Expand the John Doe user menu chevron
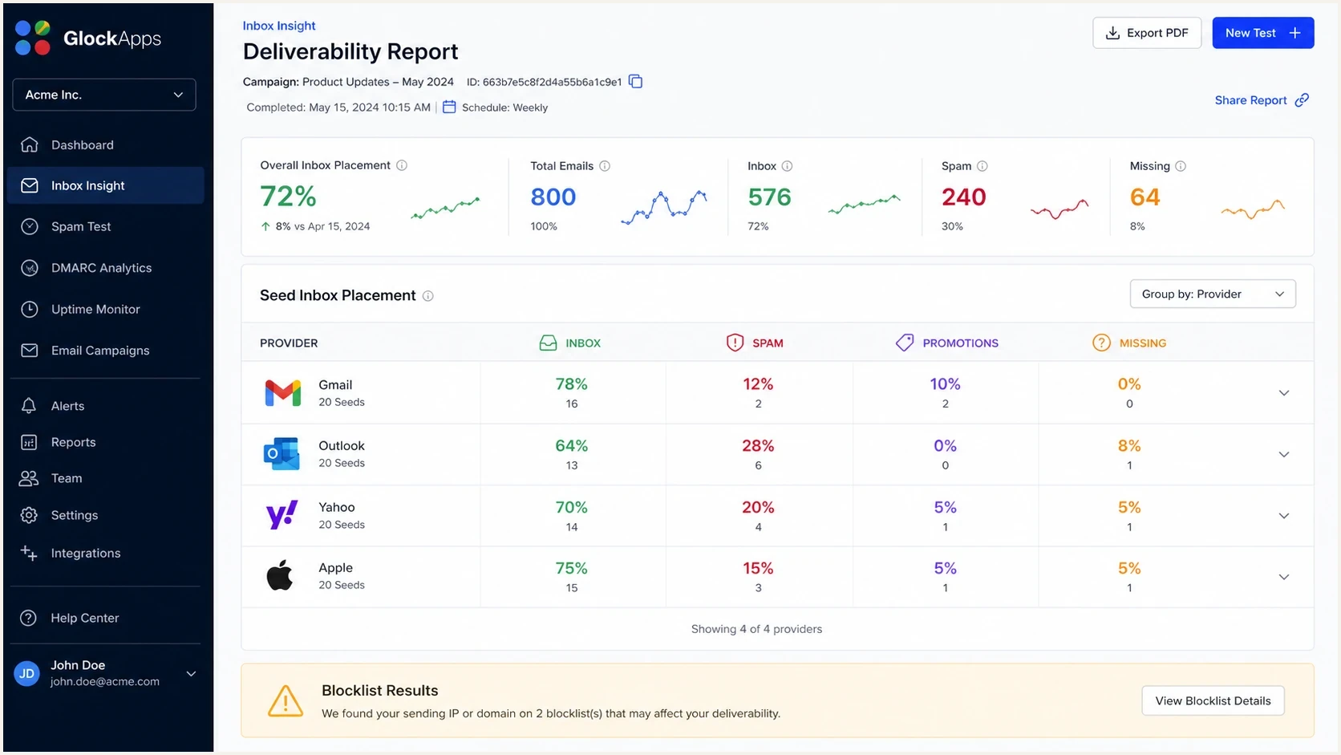 (x=191, y=673)
